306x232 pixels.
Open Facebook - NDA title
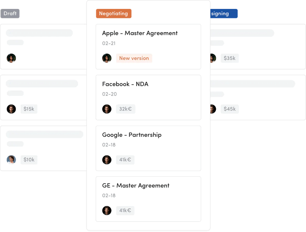[x=125, y=84]
